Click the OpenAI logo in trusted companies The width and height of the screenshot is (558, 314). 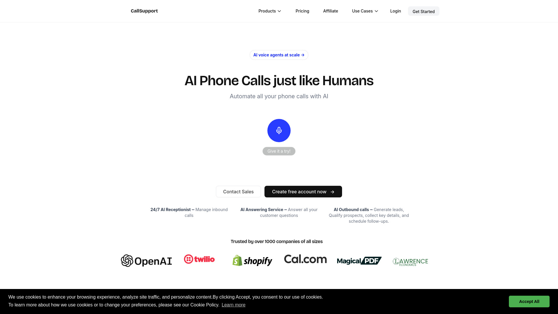146,261
